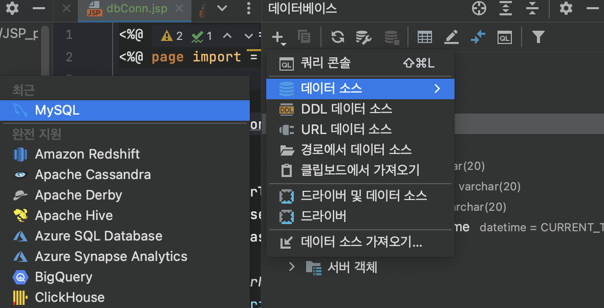Go to previous highlighted error arrow
Viewport: 604px width, 308px height.
tap(227, 36)
